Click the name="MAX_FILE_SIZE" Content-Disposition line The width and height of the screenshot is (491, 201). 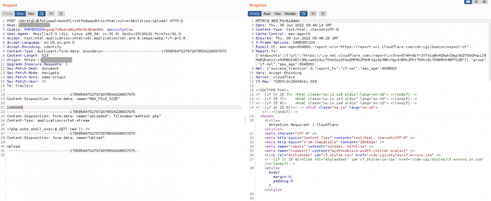pos(64,99)
